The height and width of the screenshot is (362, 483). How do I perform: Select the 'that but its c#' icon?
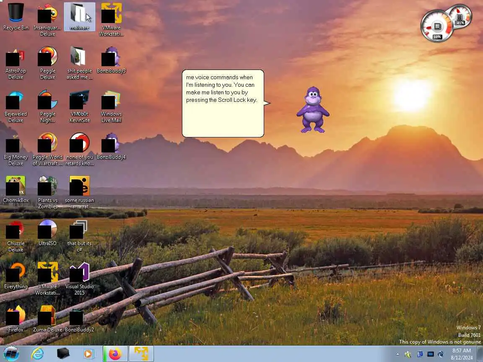[x=80, y=236]
